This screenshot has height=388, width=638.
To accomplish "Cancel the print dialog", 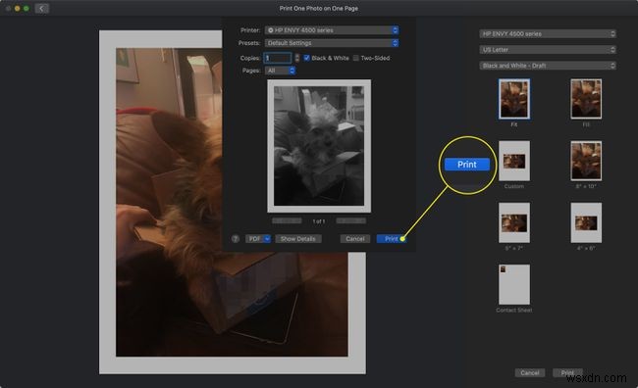I will (x=354, y=239).
